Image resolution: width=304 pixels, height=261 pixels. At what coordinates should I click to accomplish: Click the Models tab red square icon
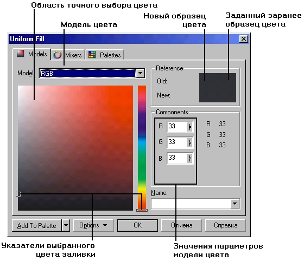coord(21,54)
